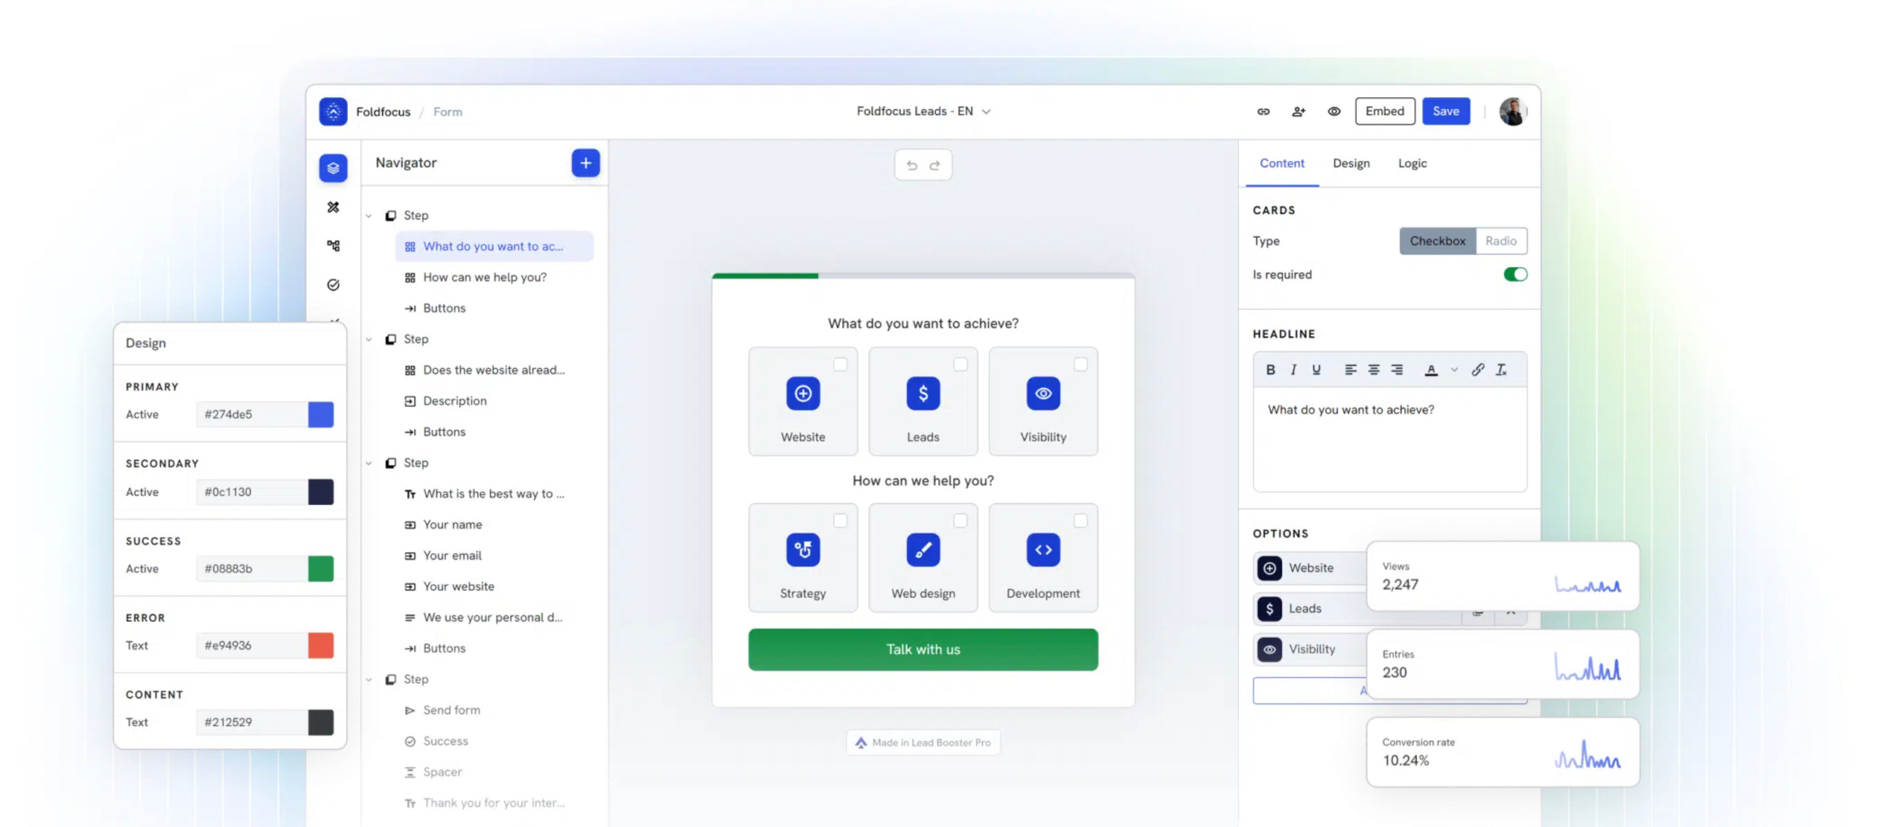The image size is (1902, 827).
Task: Switch to the Logic tab
Action: (x=1412, y=163)
